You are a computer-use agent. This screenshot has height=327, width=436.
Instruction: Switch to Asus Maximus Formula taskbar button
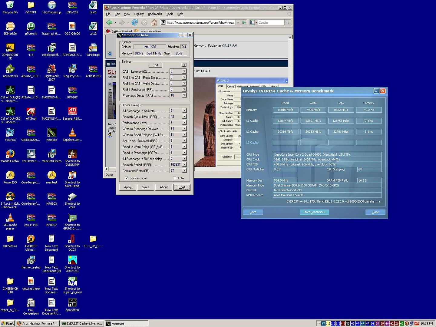37,323
